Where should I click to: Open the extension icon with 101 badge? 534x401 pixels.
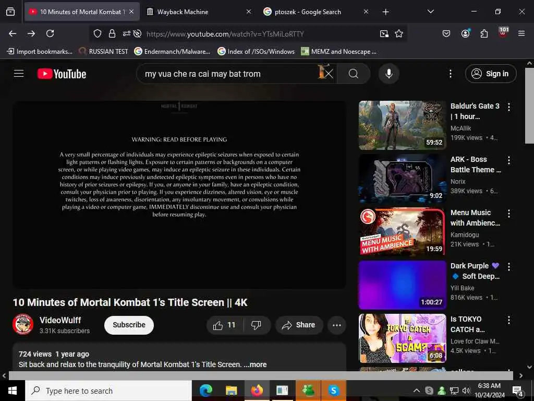click(503, 32)
